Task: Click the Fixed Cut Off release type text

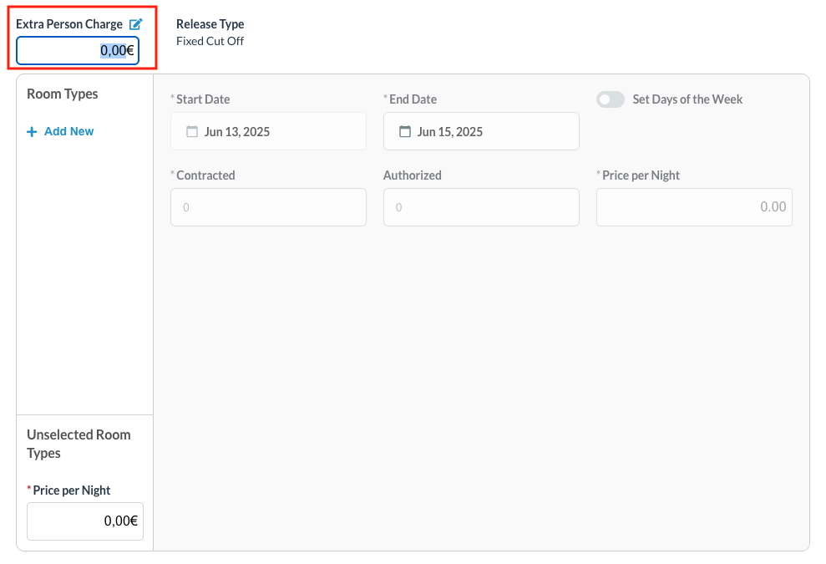Action: [x=210, y=41]
